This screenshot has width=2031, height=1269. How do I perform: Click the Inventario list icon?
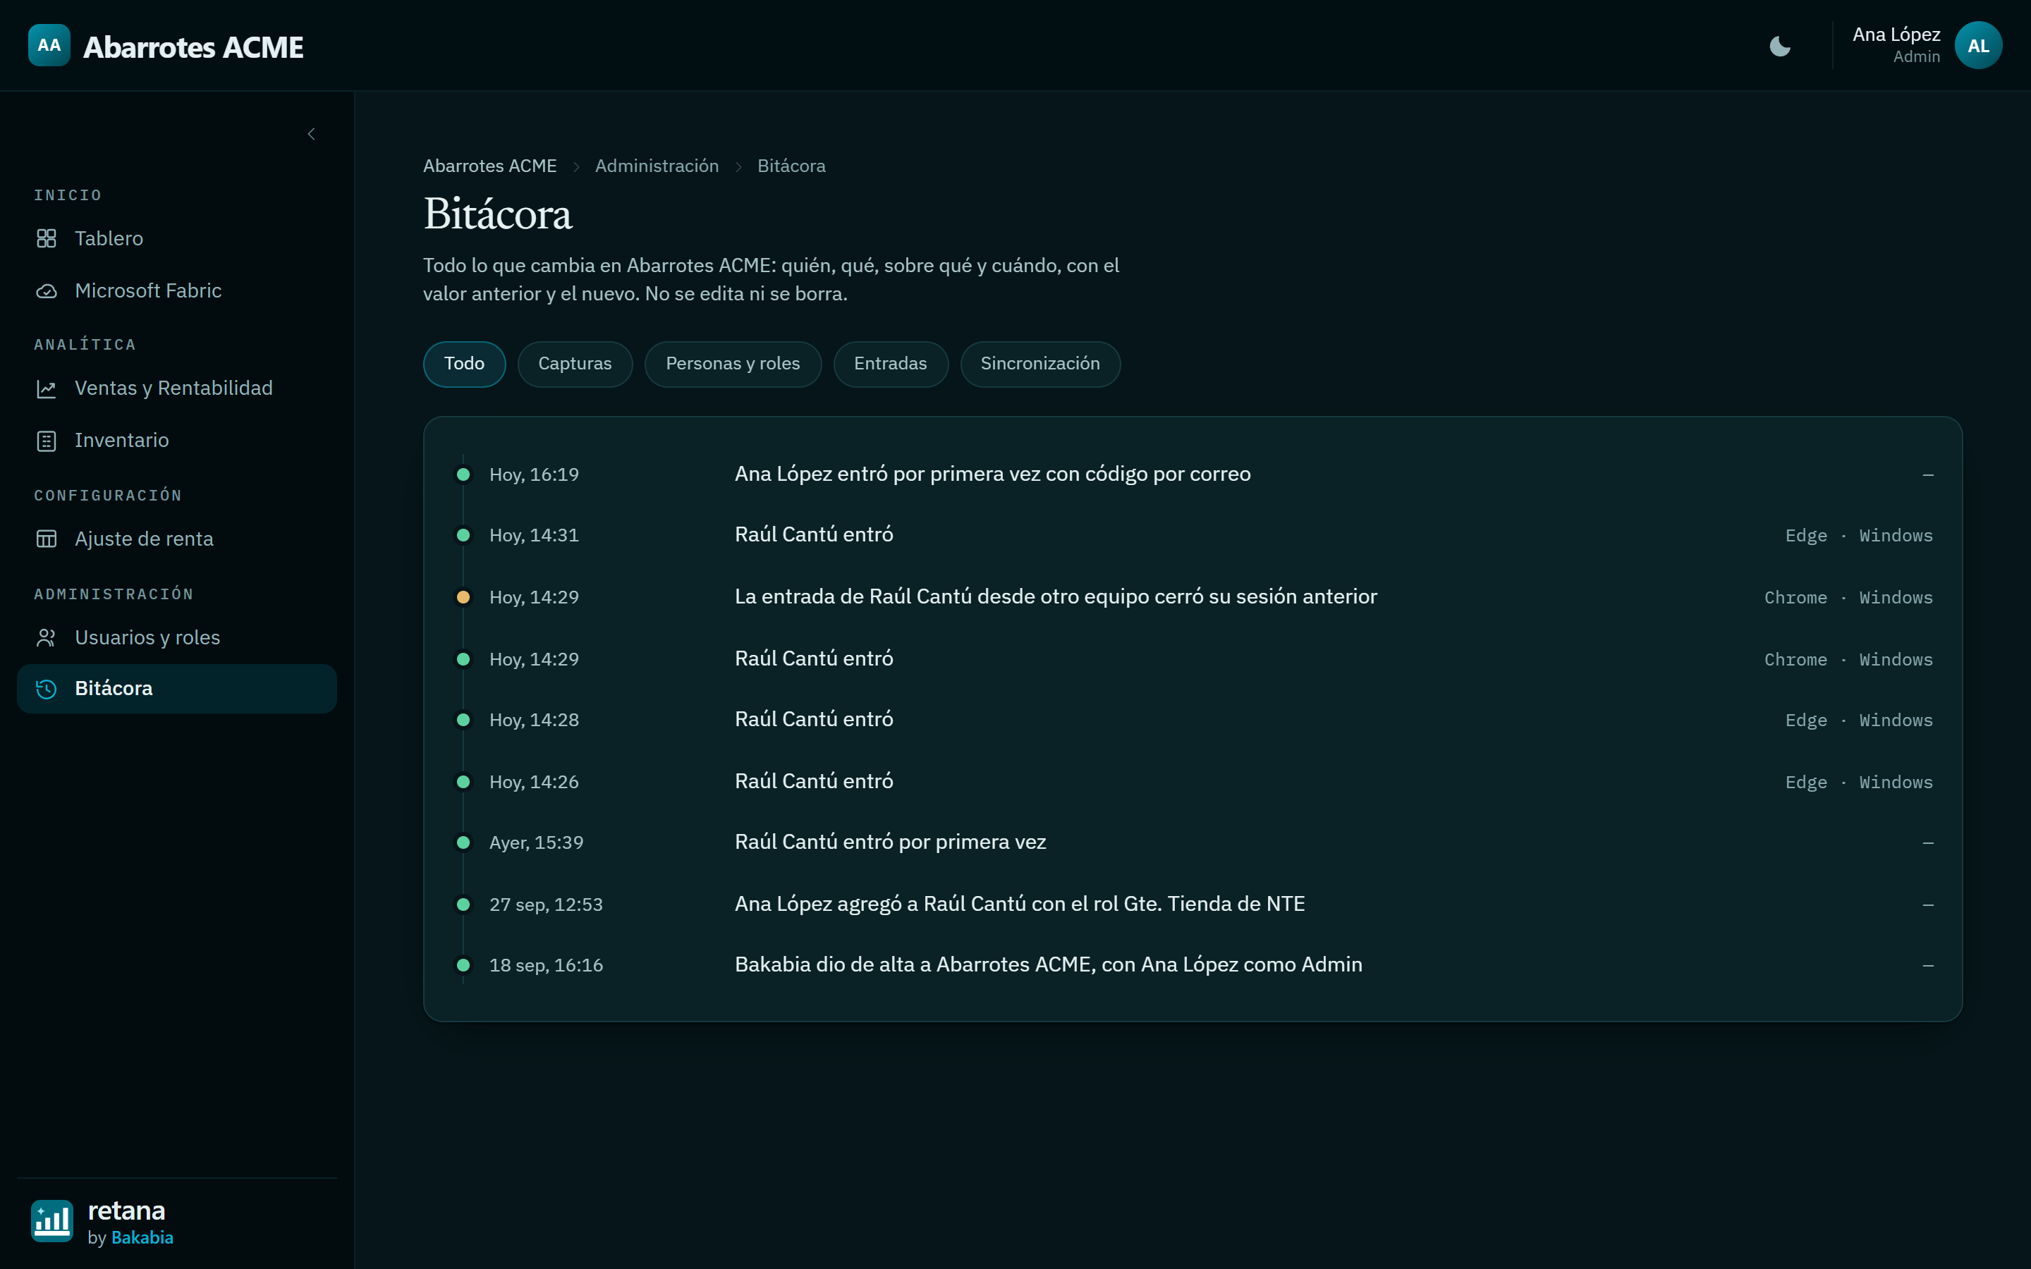click(46, 441)
